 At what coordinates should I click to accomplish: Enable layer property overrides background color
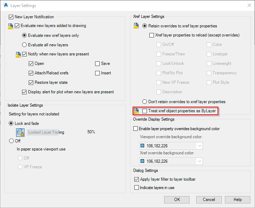(x=136, y=129)
